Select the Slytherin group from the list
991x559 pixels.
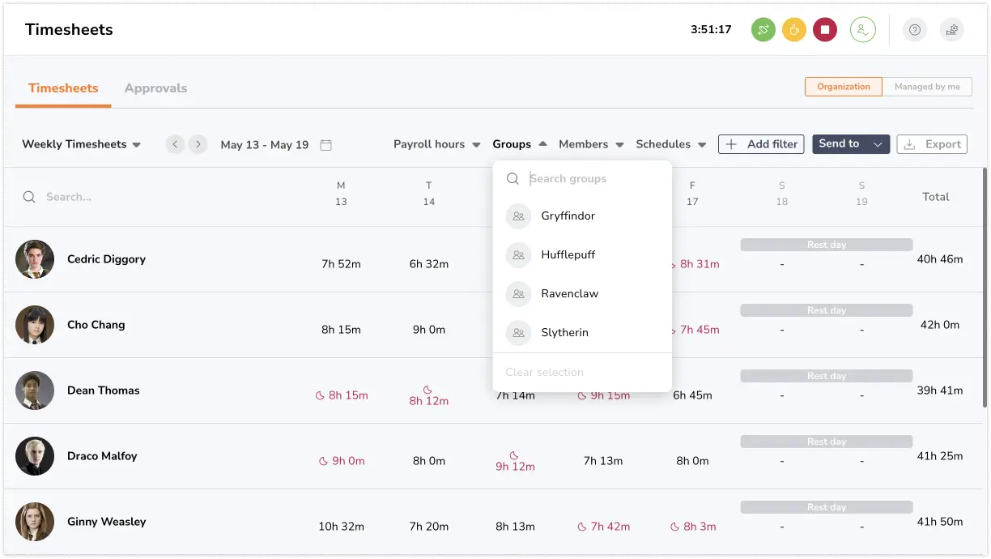click(564, 332)
